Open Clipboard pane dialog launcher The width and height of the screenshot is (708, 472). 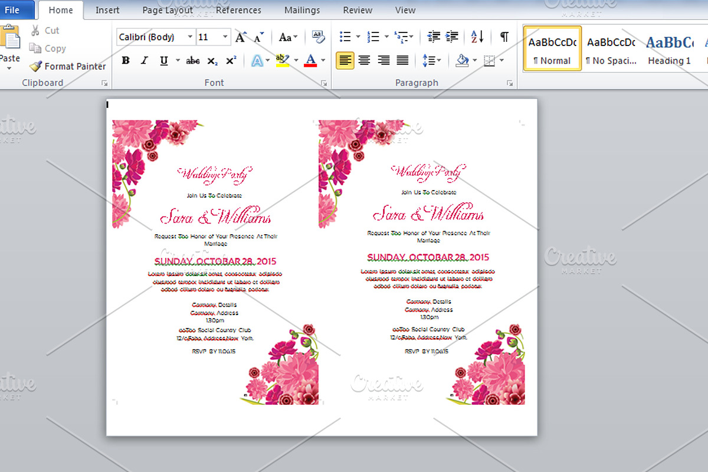[104, 84]
